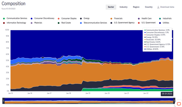182x107 pixels.
Task: Click the Real Estate legend label
Action: (66, 23)
